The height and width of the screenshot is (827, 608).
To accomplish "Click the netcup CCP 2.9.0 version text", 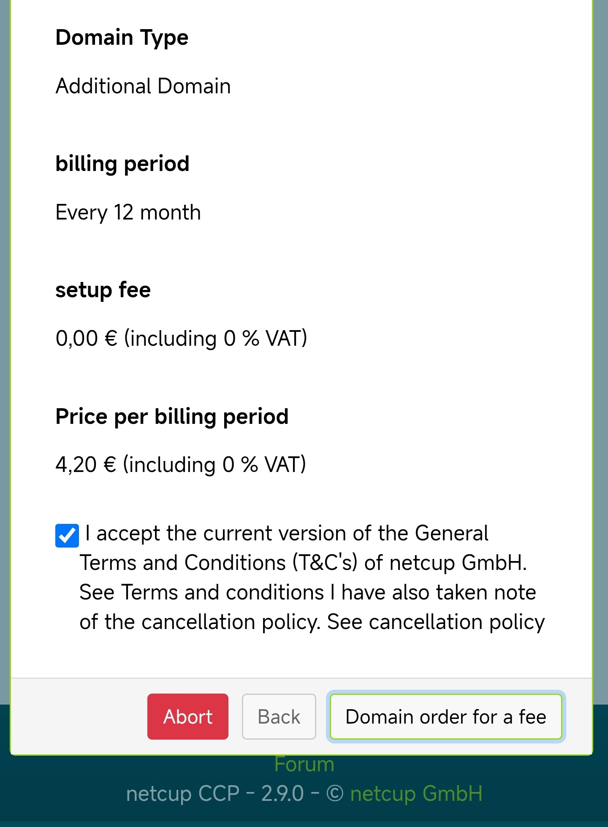I will tap(214, 794).
